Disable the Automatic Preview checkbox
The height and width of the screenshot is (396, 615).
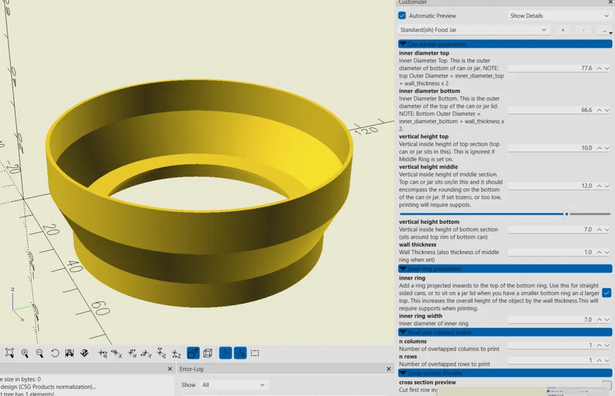click(x=402, y=15)
